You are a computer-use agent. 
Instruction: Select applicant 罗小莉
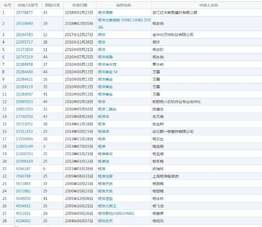coord(158,64)
